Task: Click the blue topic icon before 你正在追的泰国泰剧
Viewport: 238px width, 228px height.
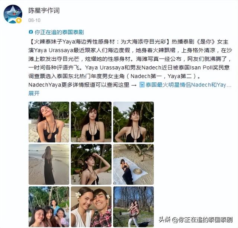Action: point(31,32)
